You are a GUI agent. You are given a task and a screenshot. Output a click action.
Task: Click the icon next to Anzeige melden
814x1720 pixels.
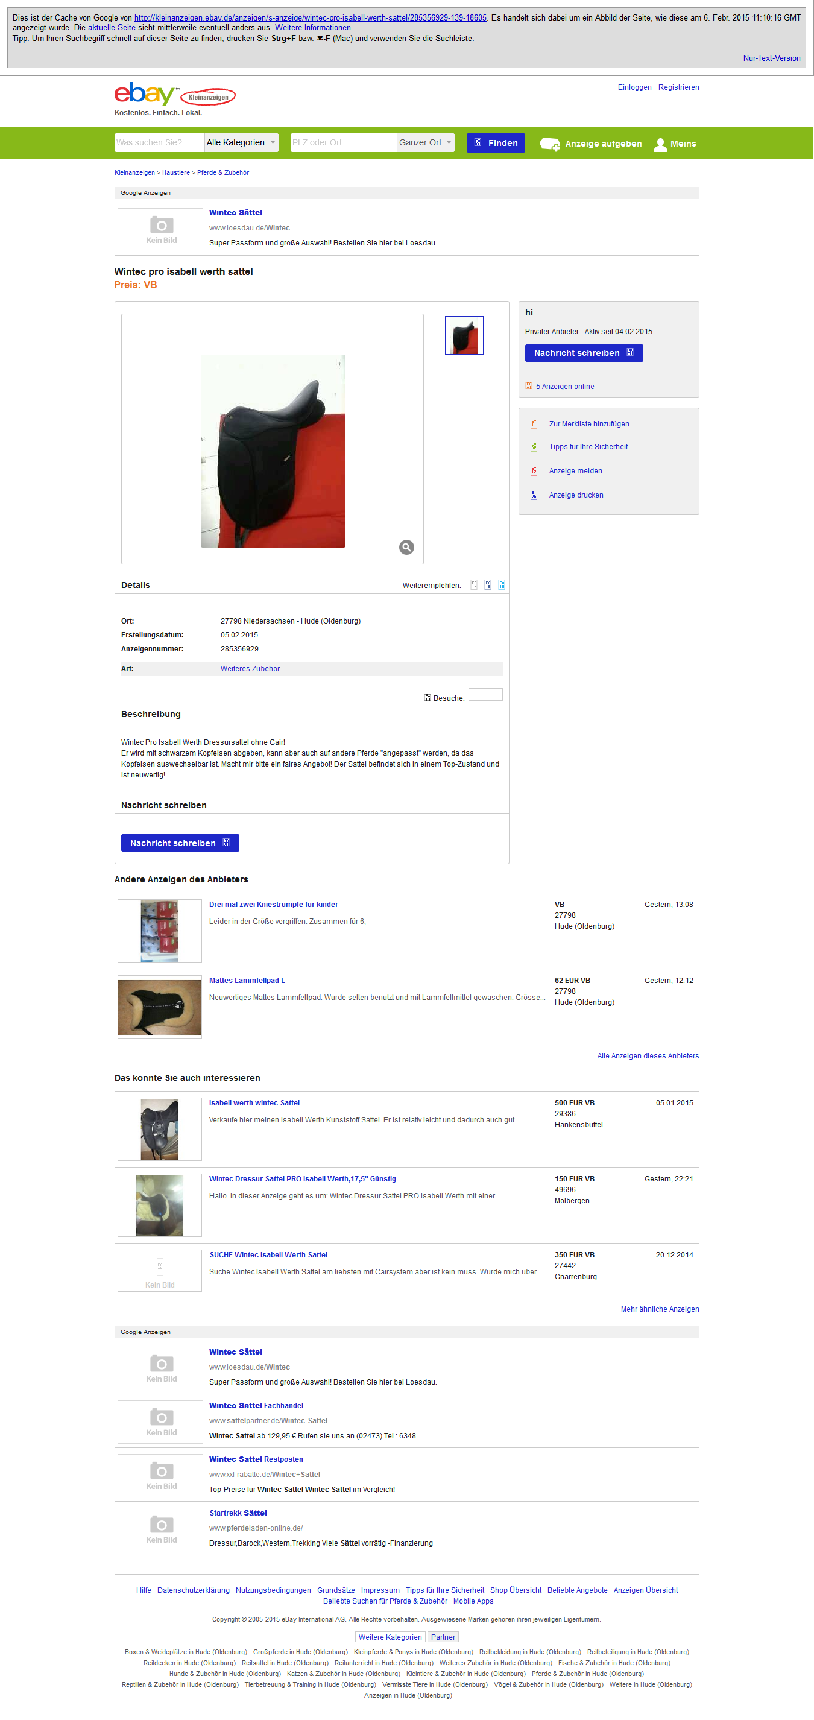(x=534, y=470)
